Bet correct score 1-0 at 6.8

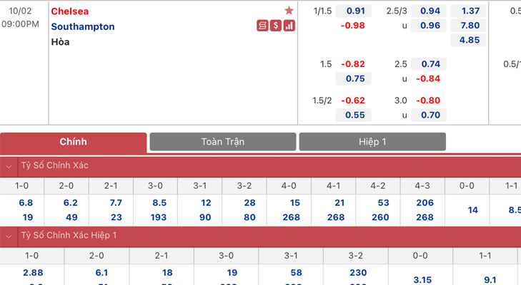click(26, 203)
